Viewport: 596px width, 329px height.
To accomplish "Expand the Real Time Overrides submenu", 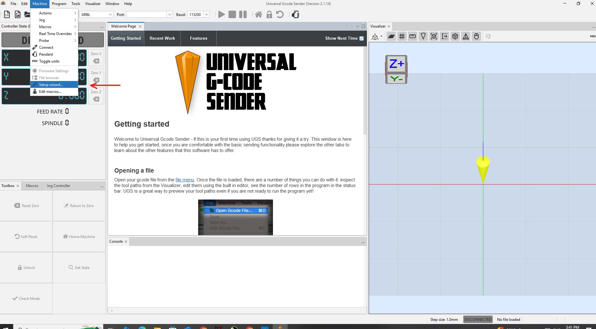I will [x=54, y=34].
